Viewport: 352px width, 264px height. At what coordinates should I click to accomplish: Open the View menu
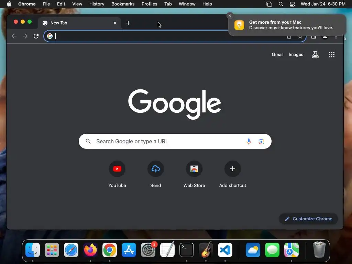click(77, 4)
